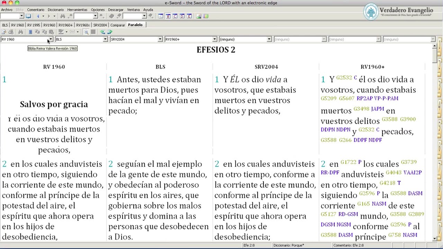
Task: Open the Comentario menu
Action: pyautogui.click(x=36, y=10)
